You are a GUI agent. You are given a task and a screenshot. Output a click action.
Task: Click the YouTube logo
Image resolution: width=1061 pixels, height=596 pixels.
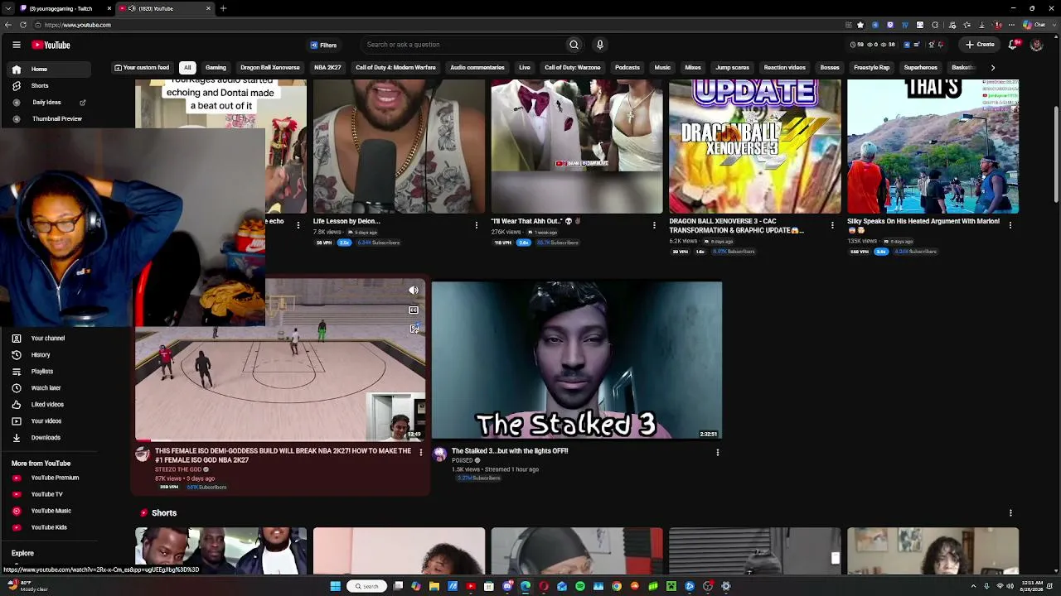click(51, 45)
